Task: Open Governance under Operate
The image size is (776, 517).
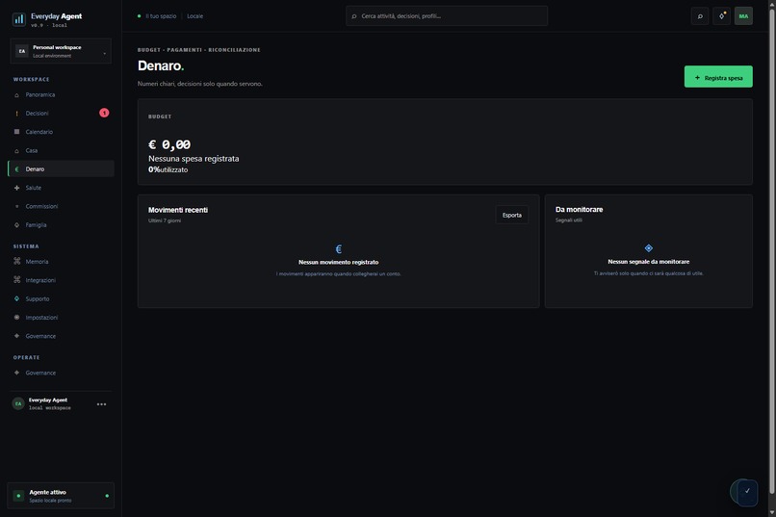Action: point(61,373)
